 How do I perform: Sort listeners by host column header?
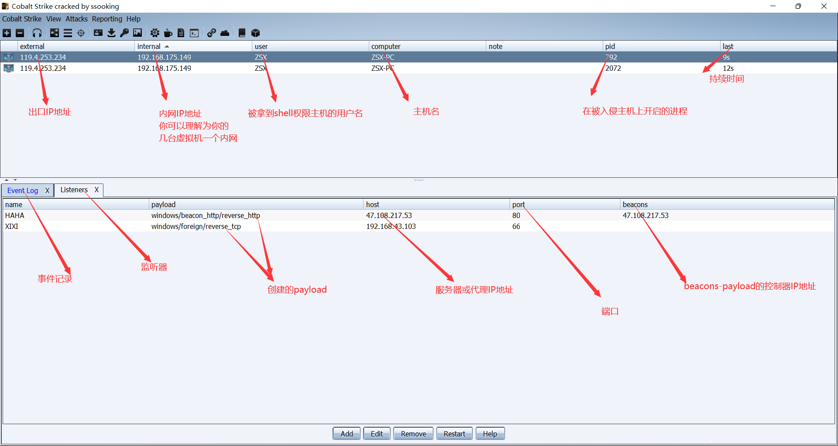tap(437, 204)
